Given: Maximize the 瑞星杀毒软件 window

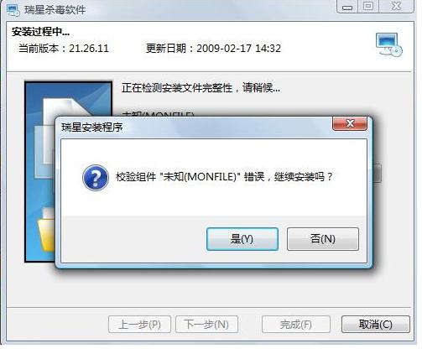Looking at the screenshot, I should [x=368, y=7].
